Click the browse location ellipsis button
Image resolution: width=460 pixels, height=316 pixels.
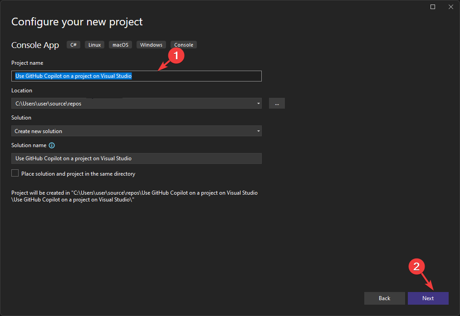277,104
